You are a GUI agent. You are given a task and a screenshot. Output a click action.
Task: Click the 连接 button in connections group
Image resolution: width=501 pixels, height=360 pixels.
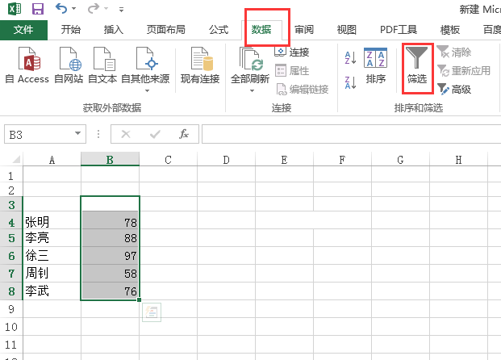tap(292, 52)
